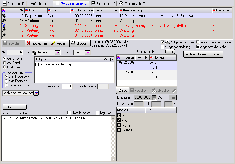Expand the Status fixiert dropdown
Image resolution: width=235 pixels, height=164 pixels.
tap(87, 53)
